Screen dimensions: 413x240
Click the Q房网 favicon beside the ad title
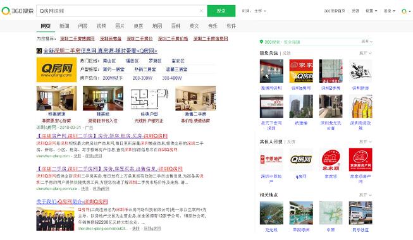pyautogui.click(x=39, y=51)
